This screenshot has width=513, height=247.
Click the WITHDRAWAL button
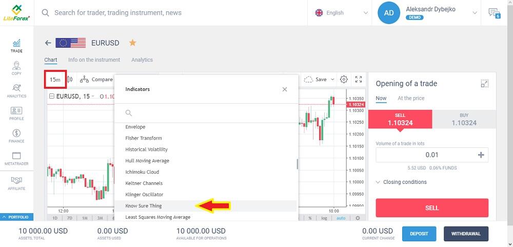(x=466, y=234)
